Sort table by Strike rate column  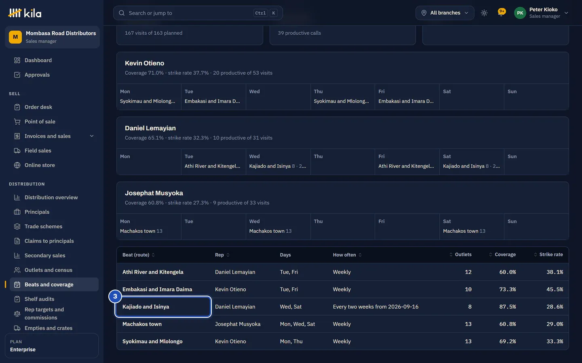(548, 255)
